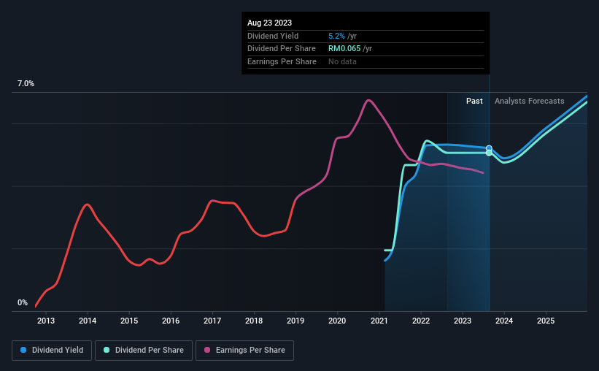
Task: Click the 2013 x-axis year label
Action: (x=46, y=321)
